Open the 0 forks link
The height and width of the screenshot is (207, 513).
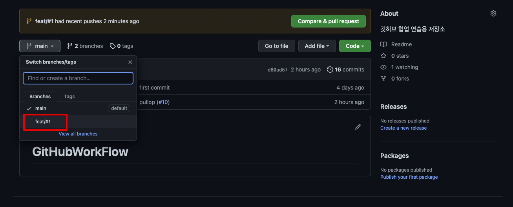[x=394, y=79]
